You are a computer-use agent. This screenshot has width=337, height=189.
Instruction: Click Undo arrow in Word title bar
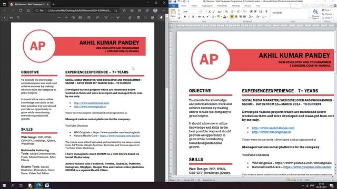tap(179, 1)
